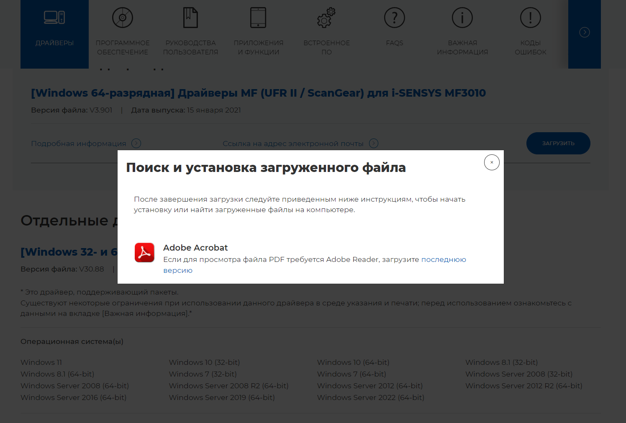This screenshot has height=423, width=626.
Task: Click 'Windows 10 (64-bit)' in OS list
Action: 353,362
